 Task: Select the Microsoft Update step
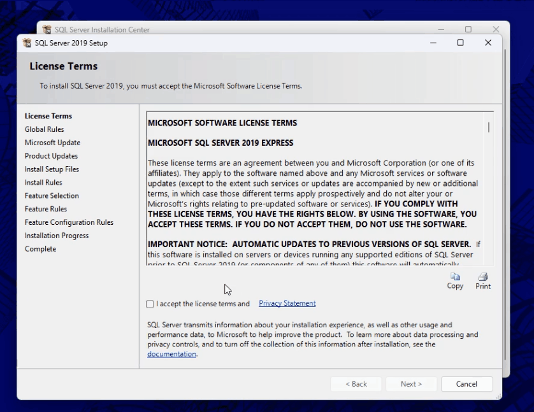(x=52, y=143)
